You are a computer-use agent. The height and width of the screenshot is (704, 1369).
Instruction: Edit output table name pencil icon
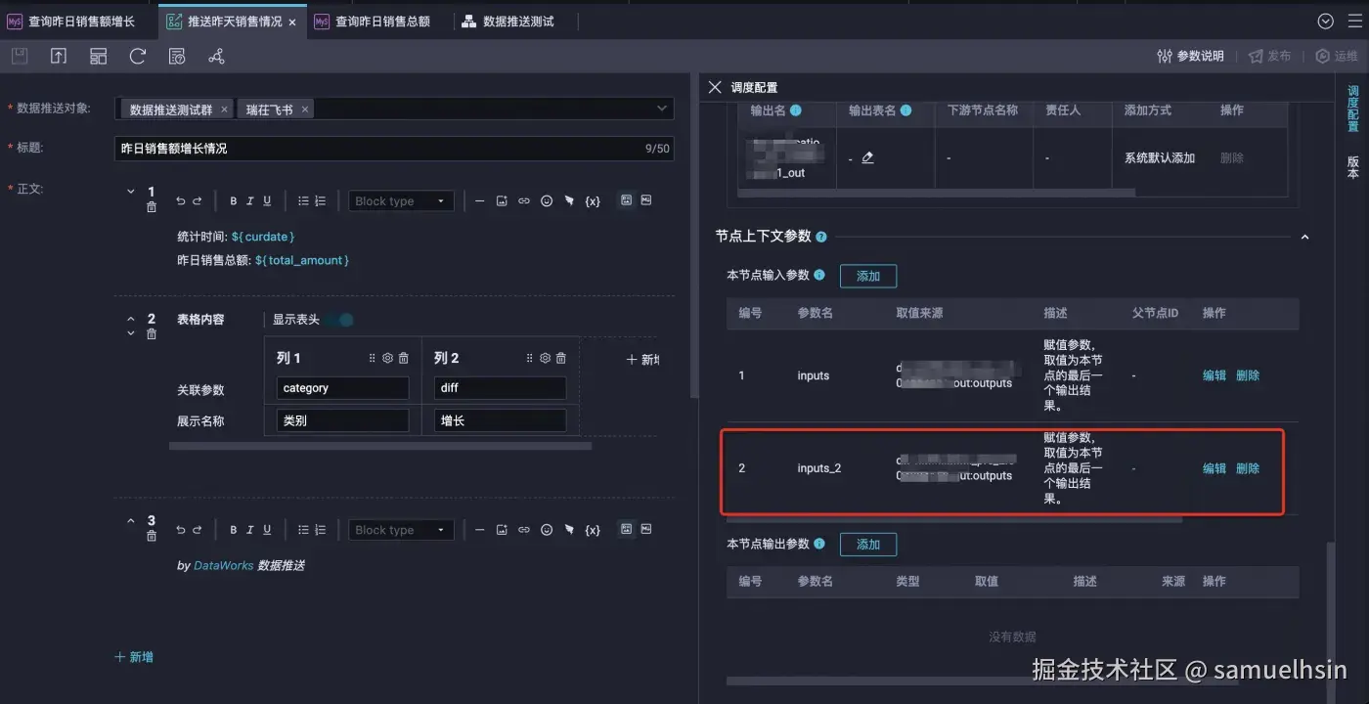[867, 157]
